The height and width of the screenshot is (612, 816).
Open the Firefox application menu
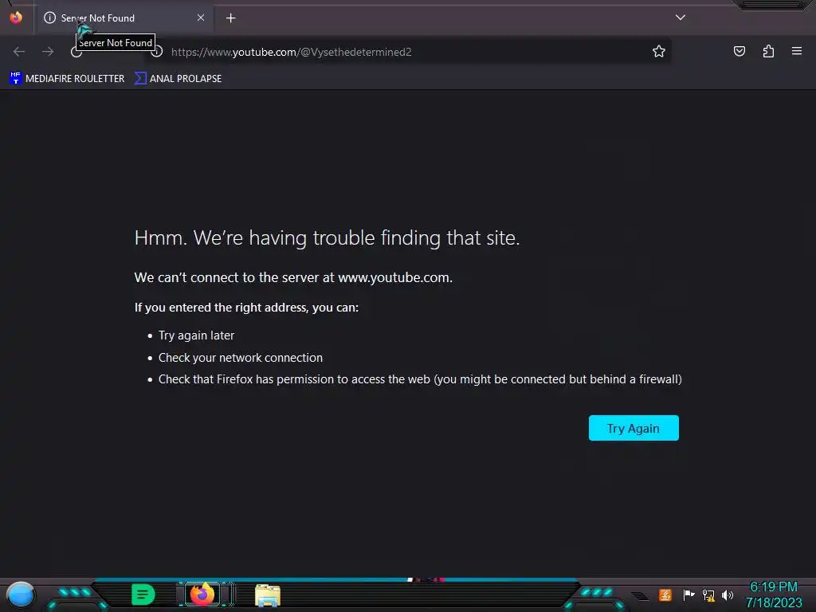coord(797,51)
